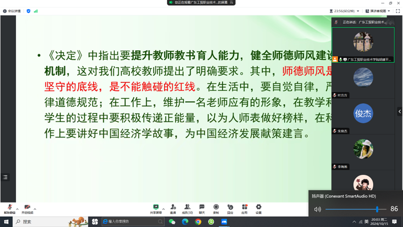The height and width of the screenshot is (227, 403).
Task: Open the 成员(30) members list
Action: pos(187,208)
